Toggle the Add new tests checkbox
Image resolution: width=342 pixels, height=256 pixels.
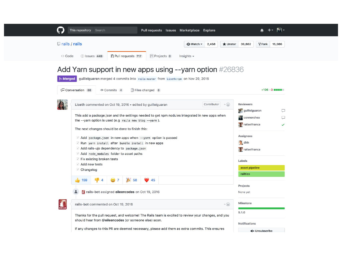pyautogui.click(x=77, y=164)
